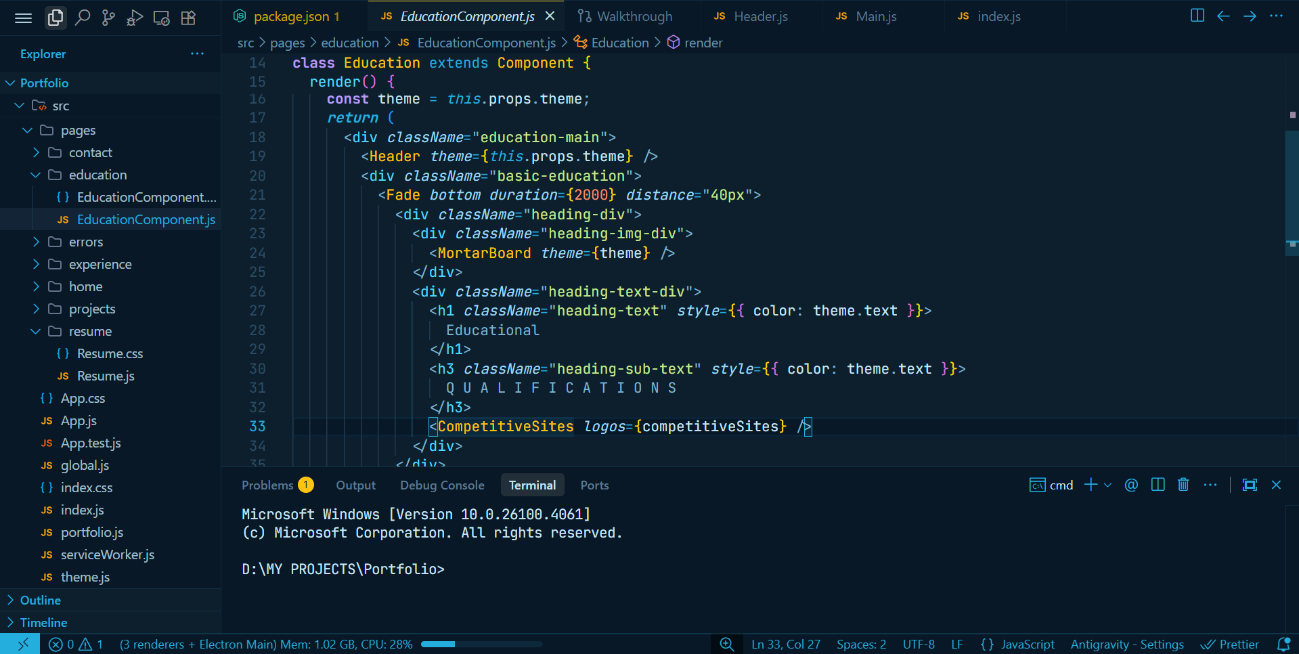
Task: Collapse the resume folder
Action: [36, 331]
